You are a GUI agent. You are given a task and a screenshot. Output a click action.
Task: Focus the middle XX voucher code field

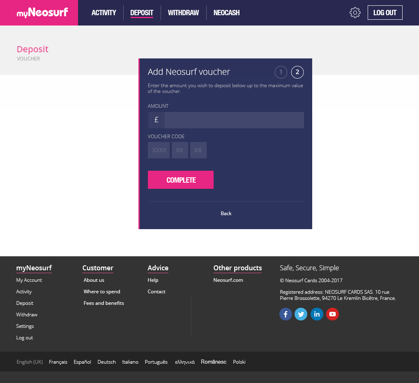[180, 150]
